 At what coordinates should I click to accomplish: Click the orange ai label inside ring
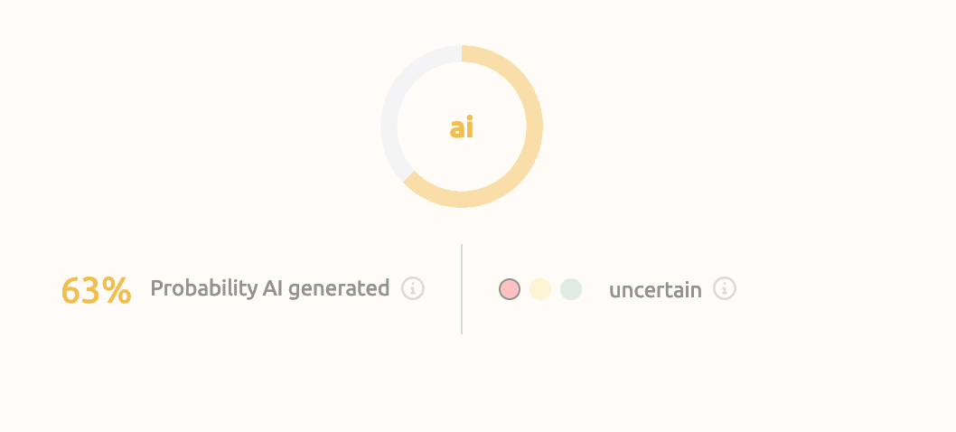click(462, 127)
